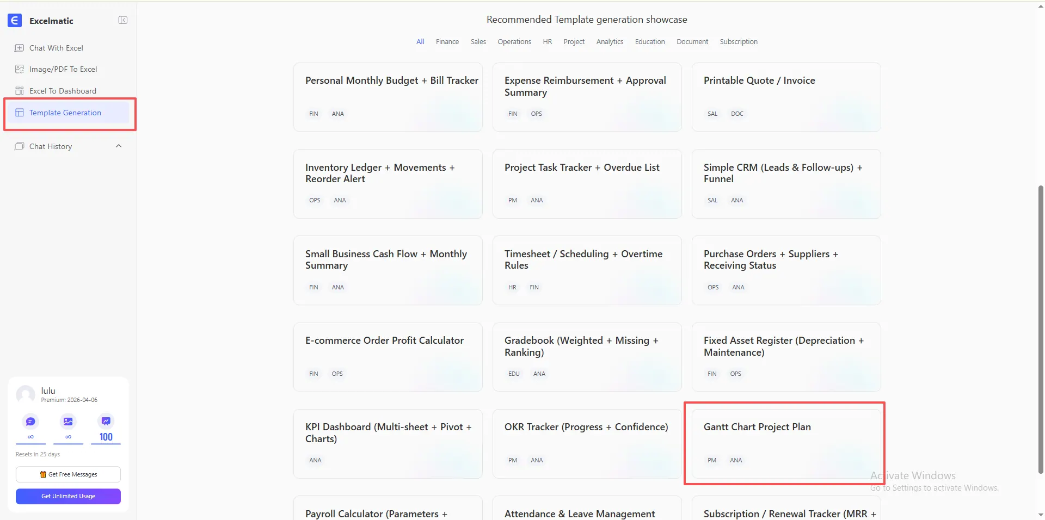This screenshot has height=520, width=1045.
Task: Open Subscription / Renewal Tracker template
Action: [x=786, y=508]
